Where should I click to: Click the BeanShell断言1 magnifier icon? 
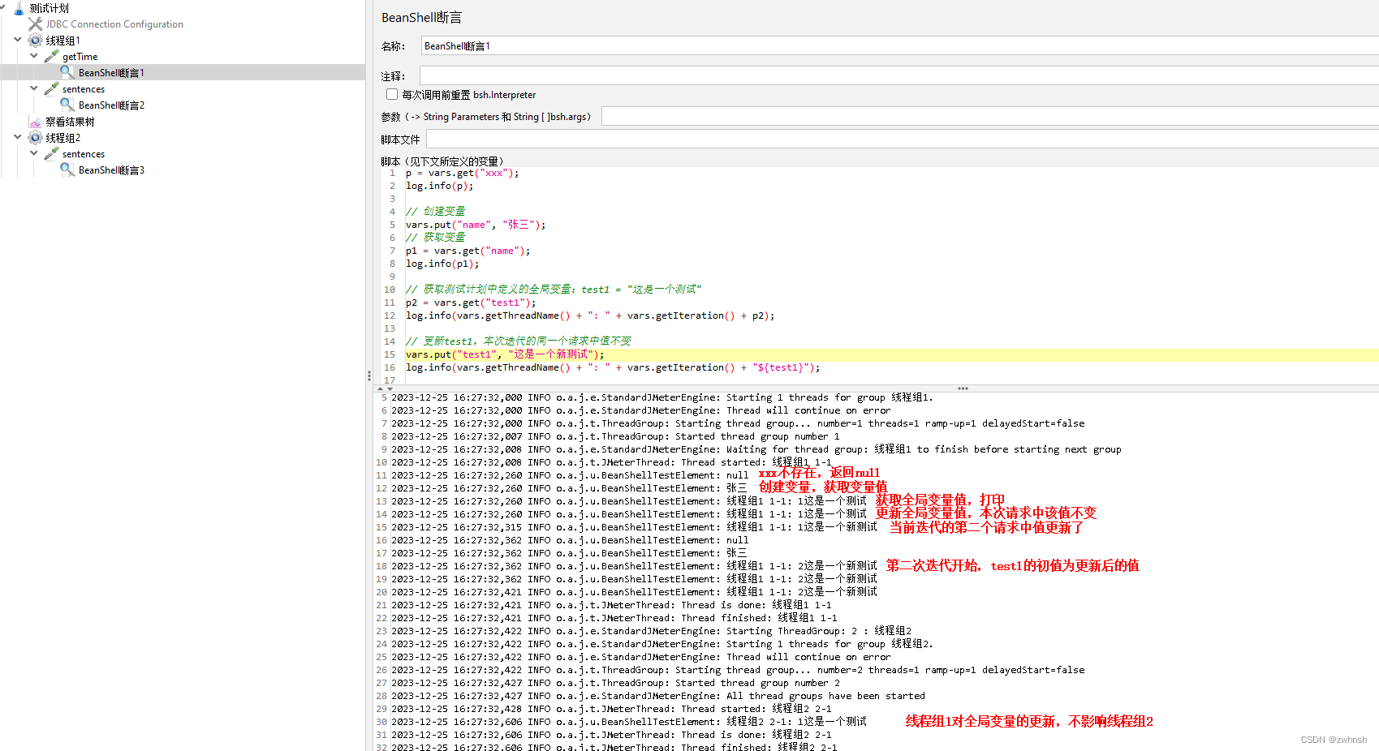pyautogui.click(x=67, y=73)
